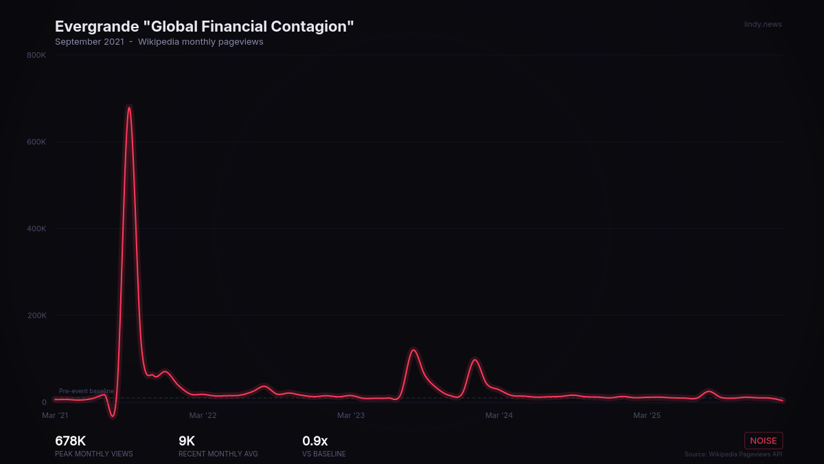Viewport: 824px width, 464px height.
Task: Click the Wikipedia monthly pageviews subtitle
Action: pyautogui.click(x=201, y=41)
